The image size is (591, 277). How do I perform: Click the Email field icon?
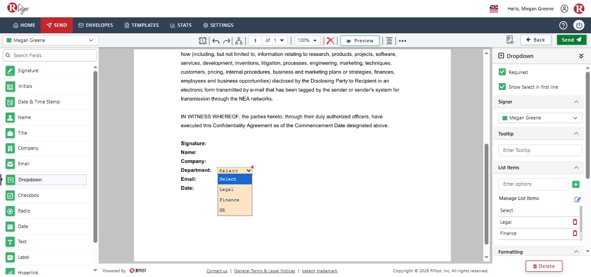(x=10, y=164)
